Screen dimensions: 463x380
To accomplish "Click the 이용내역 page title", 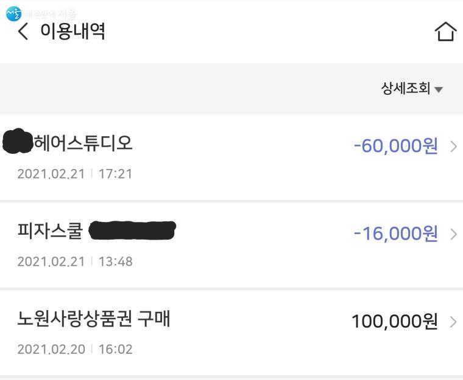I will tap(72, 31).
